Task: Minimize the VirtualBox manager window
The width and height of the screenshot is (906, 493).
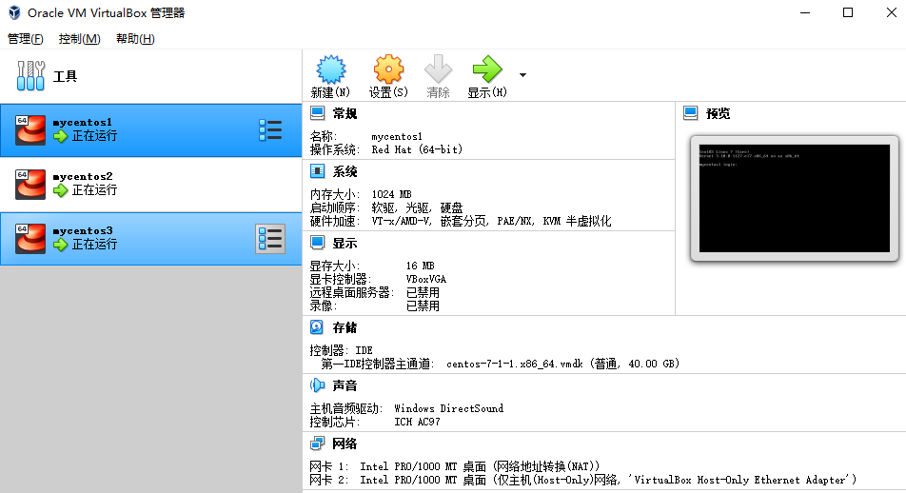Action: point(805,12)
